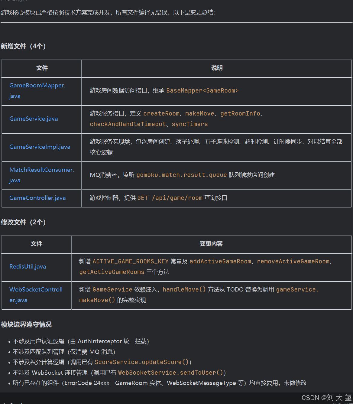Viewport: 353px width, 404px height.
Task: Click the bullet about AuthInterceptor 统一拦截
Action: coord(81,341)
